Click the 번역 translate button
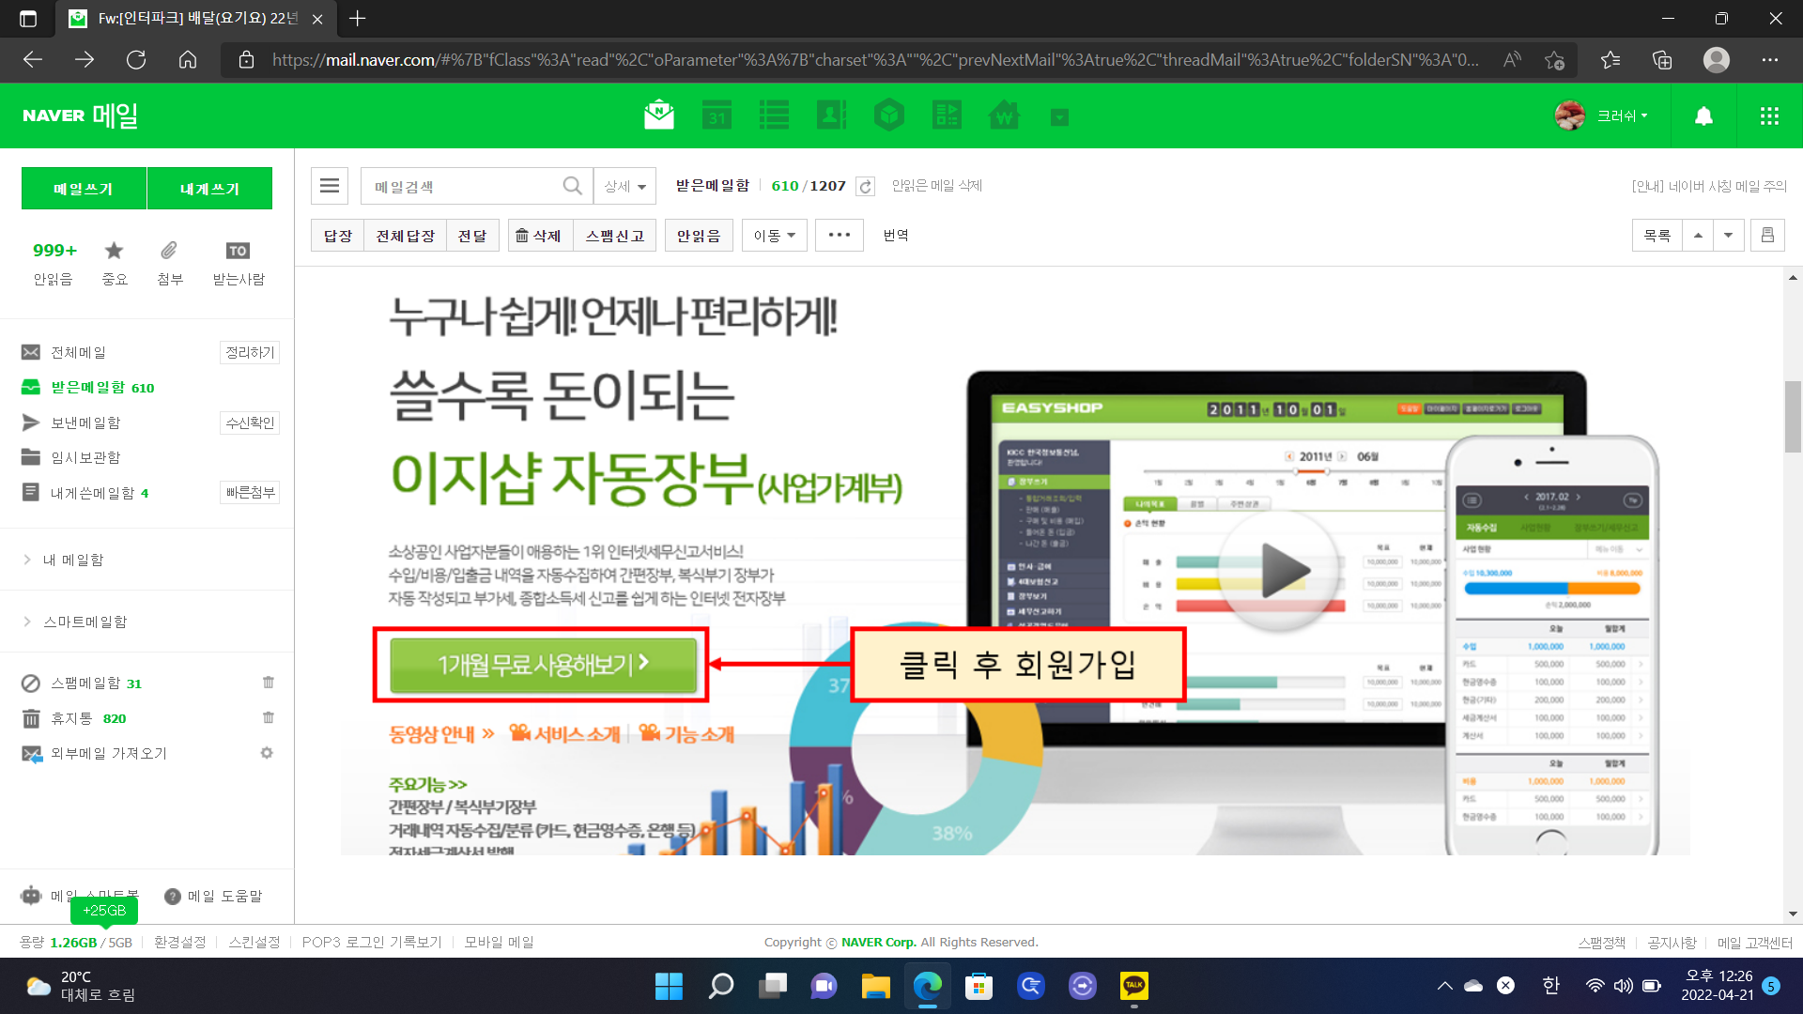Screen dimensions: 1803x1014 pos(896,236)
